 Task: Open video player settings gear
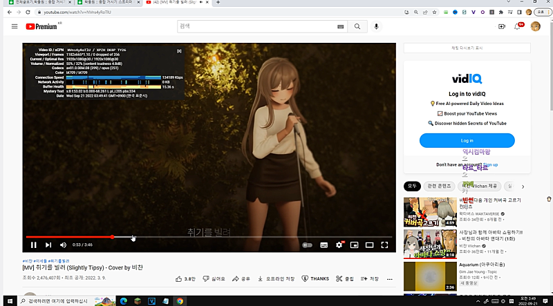339,245
